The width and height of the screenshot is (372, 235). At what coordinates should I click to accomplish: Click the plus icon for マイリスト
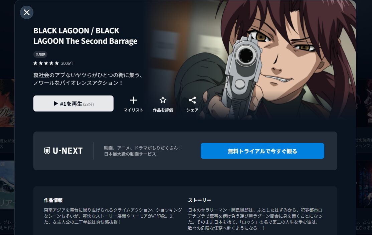point(133,100)
